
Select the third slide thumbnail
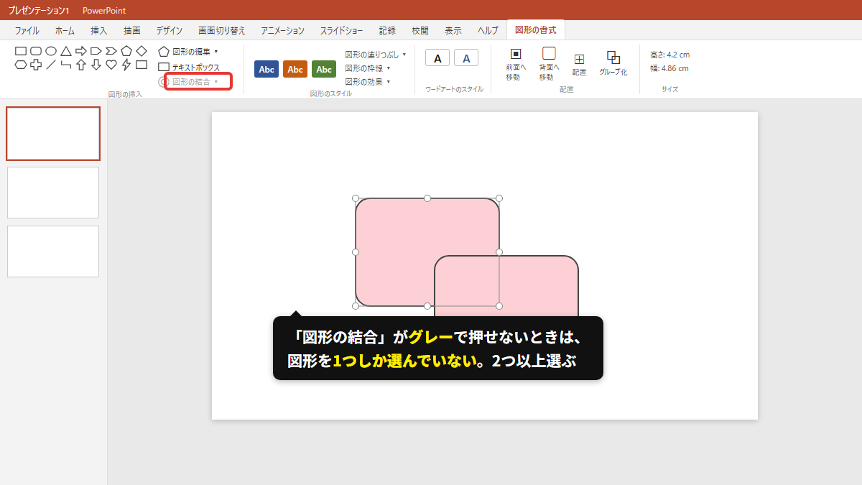53,251
